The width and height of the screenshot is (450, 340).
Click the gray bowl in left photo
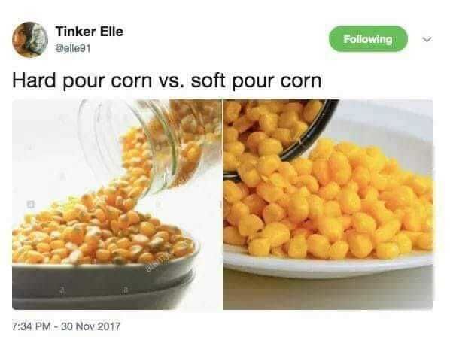tap(103, 283)
